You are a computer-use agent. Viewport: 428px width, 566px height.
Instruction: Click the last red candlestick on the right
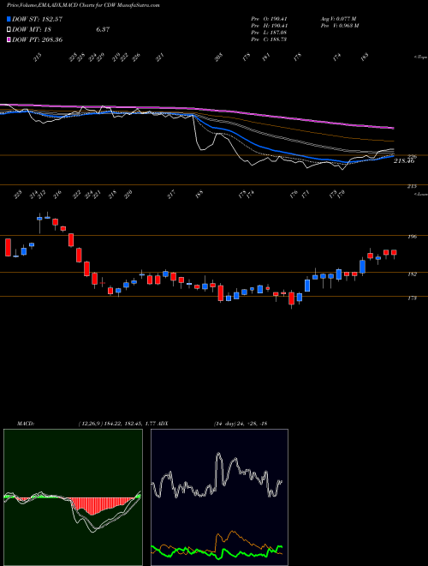(394, 253)
